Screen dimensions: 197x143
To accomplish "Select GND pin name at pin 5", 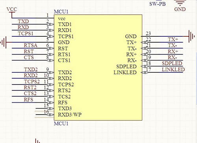I will point(64,42).
